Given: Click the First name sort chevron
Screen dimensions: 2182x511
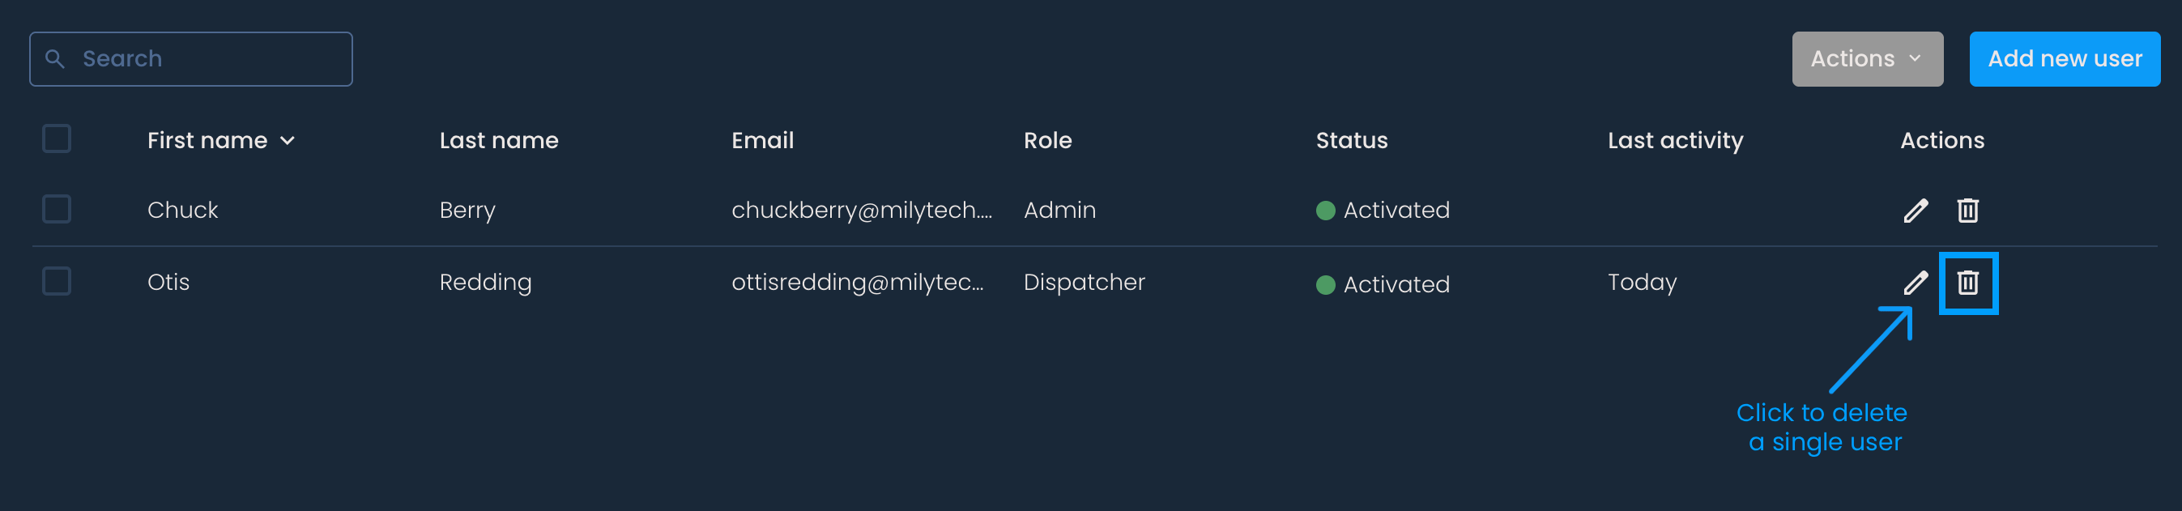Looking at the screenshot, I should pyautogui.click(x=288, y=141).
